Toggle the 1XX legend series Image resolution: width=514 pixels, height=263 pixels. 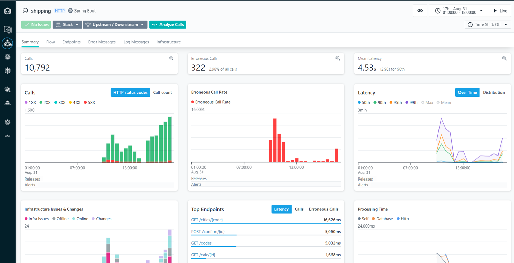(30, 102)
